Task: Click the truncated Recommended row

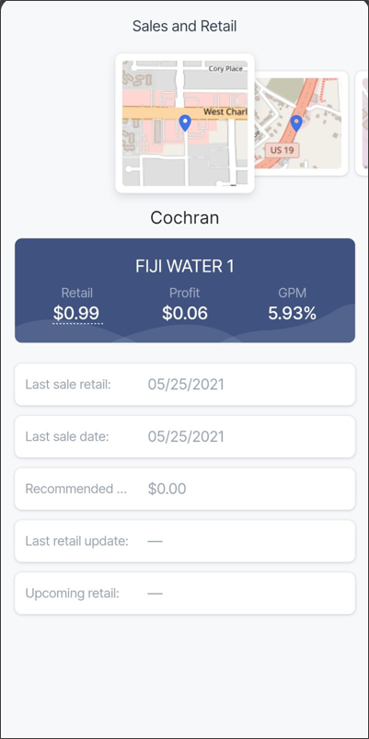Action: tap(185, 489)
